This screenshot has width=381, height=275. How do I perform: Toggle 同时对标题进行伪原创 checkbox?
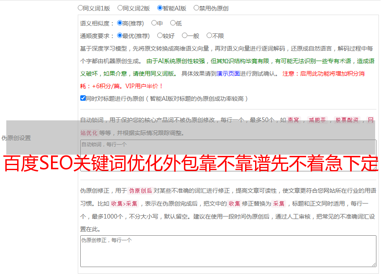pyautogui.click(x=83, y=98)
